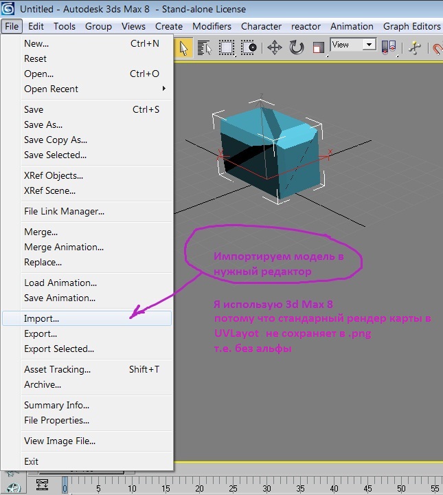Select the Select and Move tool
The height and width of the screenshot is (495, 443).
275,47
